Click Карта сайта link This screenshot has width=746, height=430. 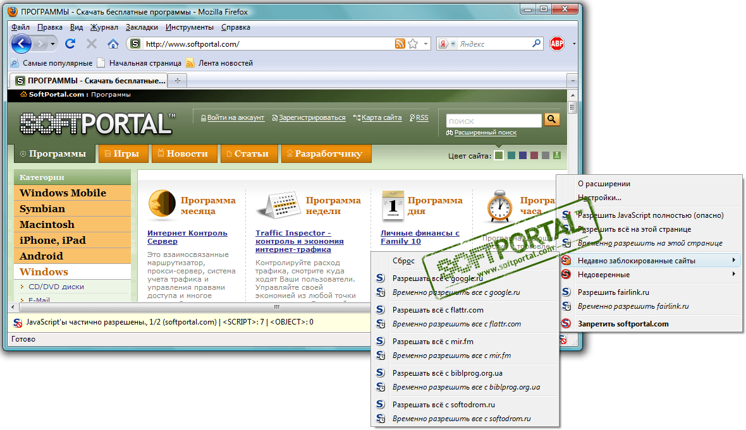tap(378, 118)
